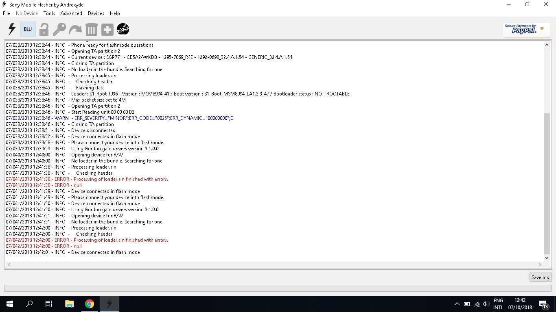Select the 12:42:00 'ERROR - null' line
The height and width of the screenshot is (312, 556).
(x=44, y=246)
